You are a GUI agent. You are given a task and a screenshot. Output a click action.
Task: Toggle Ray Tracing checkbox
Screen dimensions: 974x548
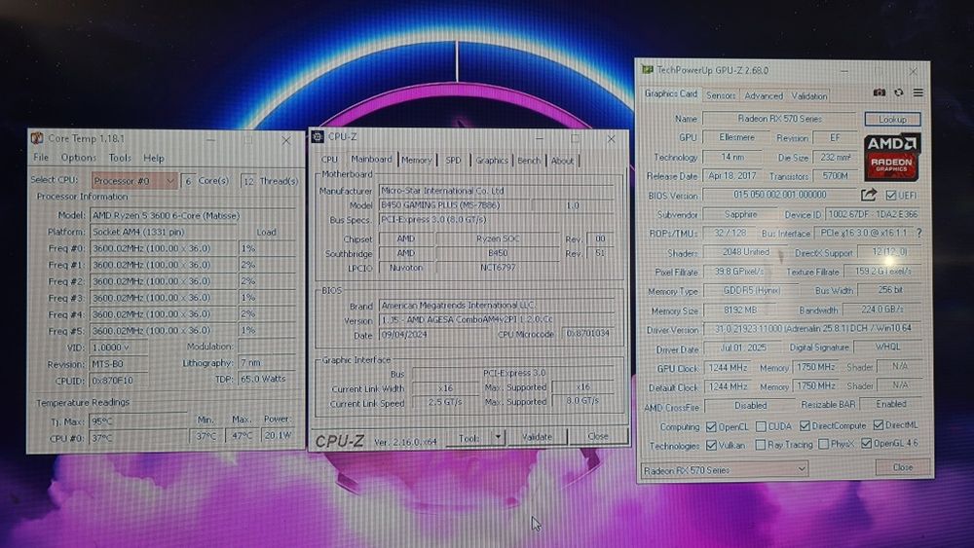(x=760, y=445)
